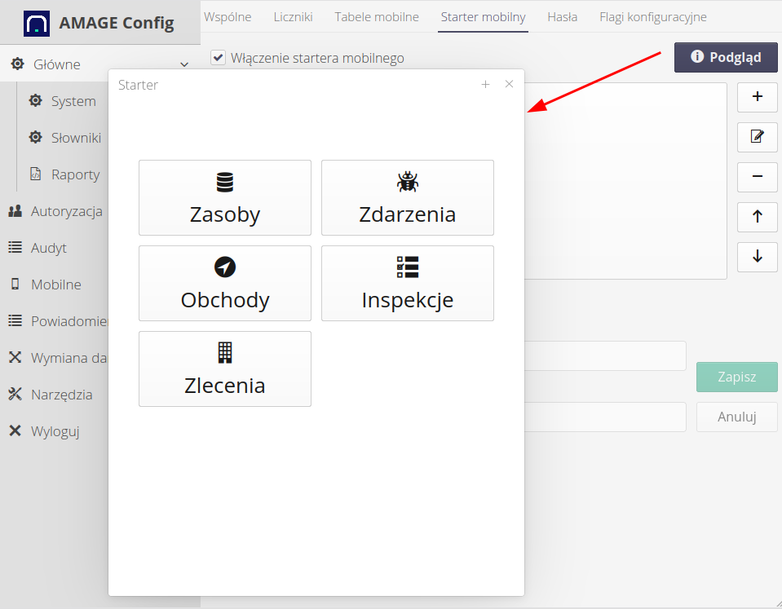Click the Podgląd preview button

coord(726,57)
